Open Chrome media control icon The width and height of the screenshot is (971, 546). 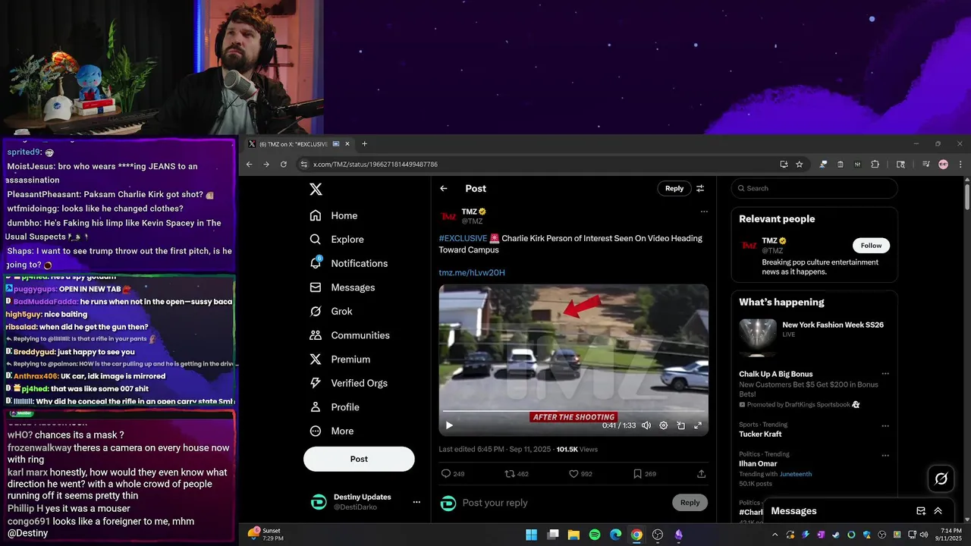(x=926, y=164)
